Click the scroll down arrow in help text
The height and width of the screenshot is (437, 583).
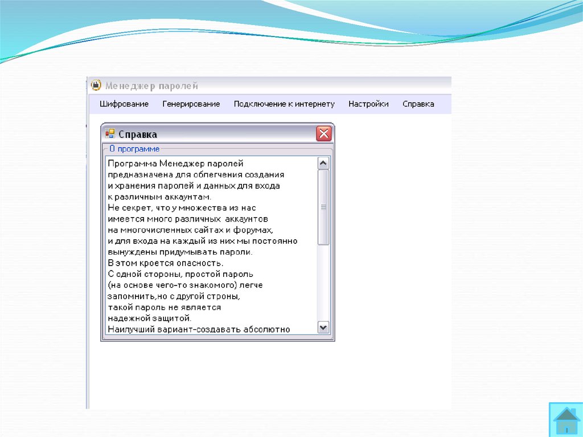pos(323,327)
